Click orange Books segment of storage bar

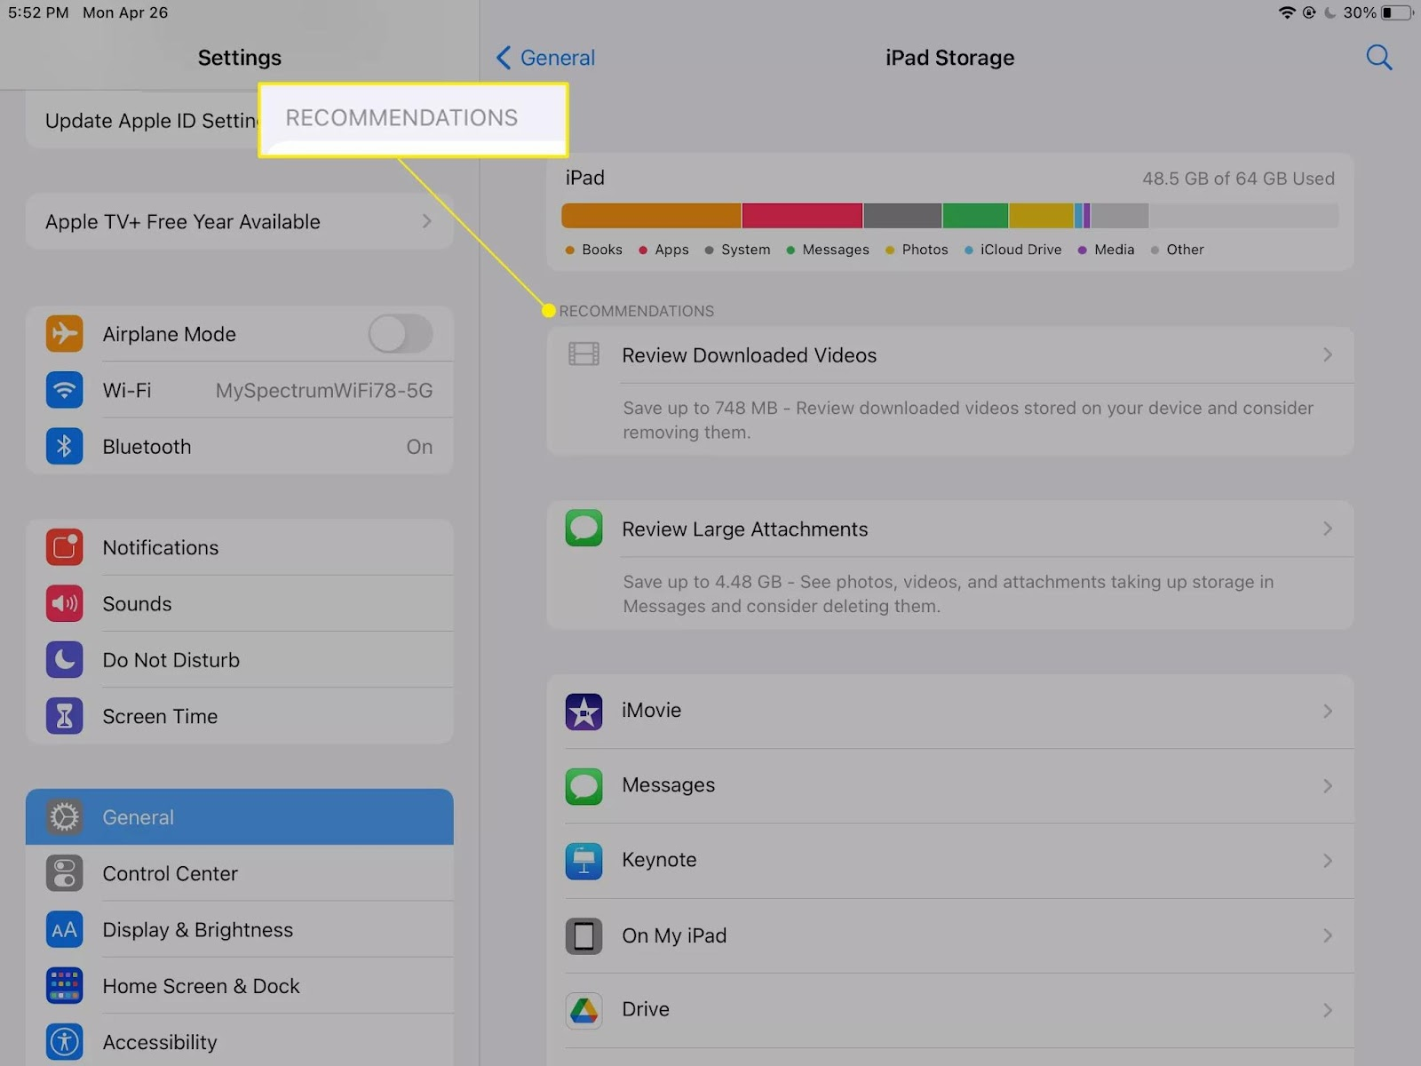pos(651,216)
